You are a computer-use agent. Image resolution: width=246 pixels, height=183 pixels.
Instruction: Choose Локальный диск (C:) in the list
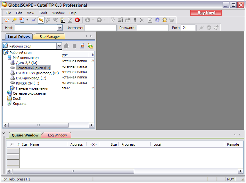click(x=33, y=68)
